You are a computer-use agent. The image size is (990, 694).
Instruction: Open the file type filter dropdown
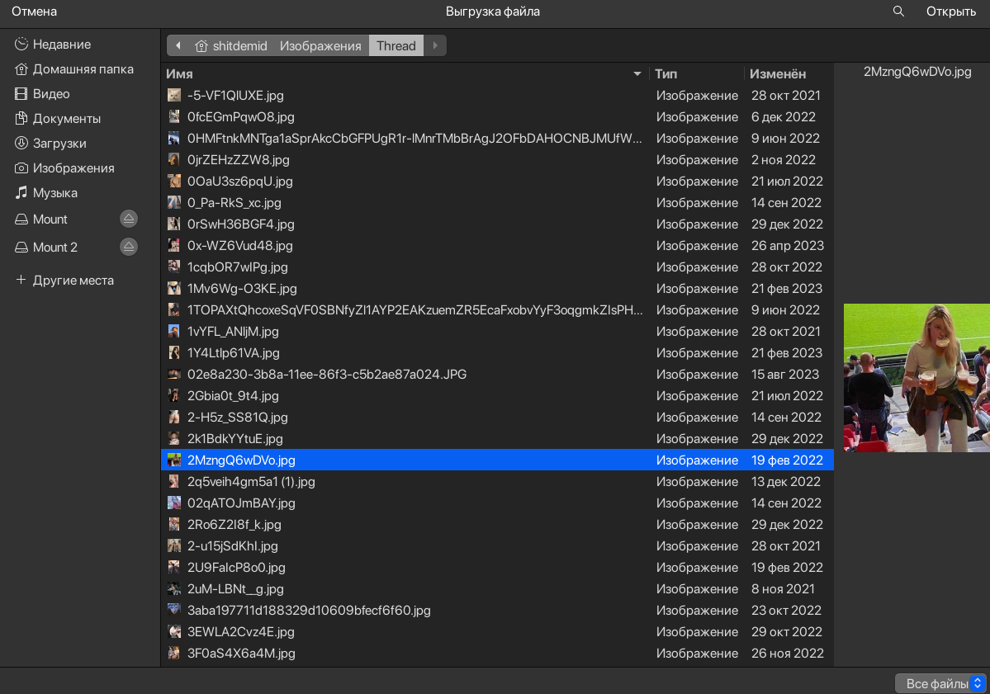(x=940, y=683)
